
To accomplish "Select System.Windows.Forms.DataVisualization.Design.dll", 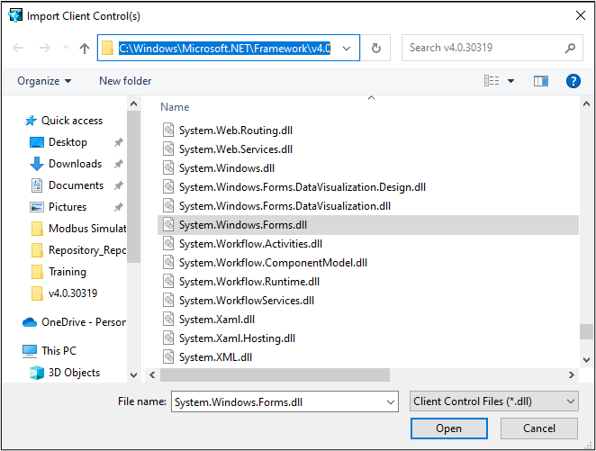I will coord(303,187).
